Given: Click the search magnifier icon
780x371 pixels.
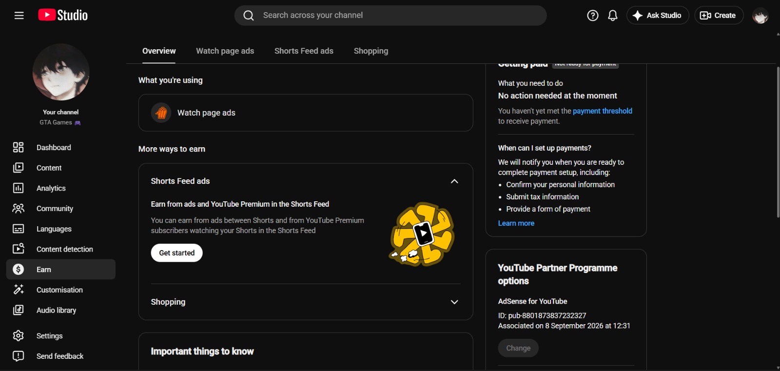Looking at the screenshot, I should [x=249, y=16].
